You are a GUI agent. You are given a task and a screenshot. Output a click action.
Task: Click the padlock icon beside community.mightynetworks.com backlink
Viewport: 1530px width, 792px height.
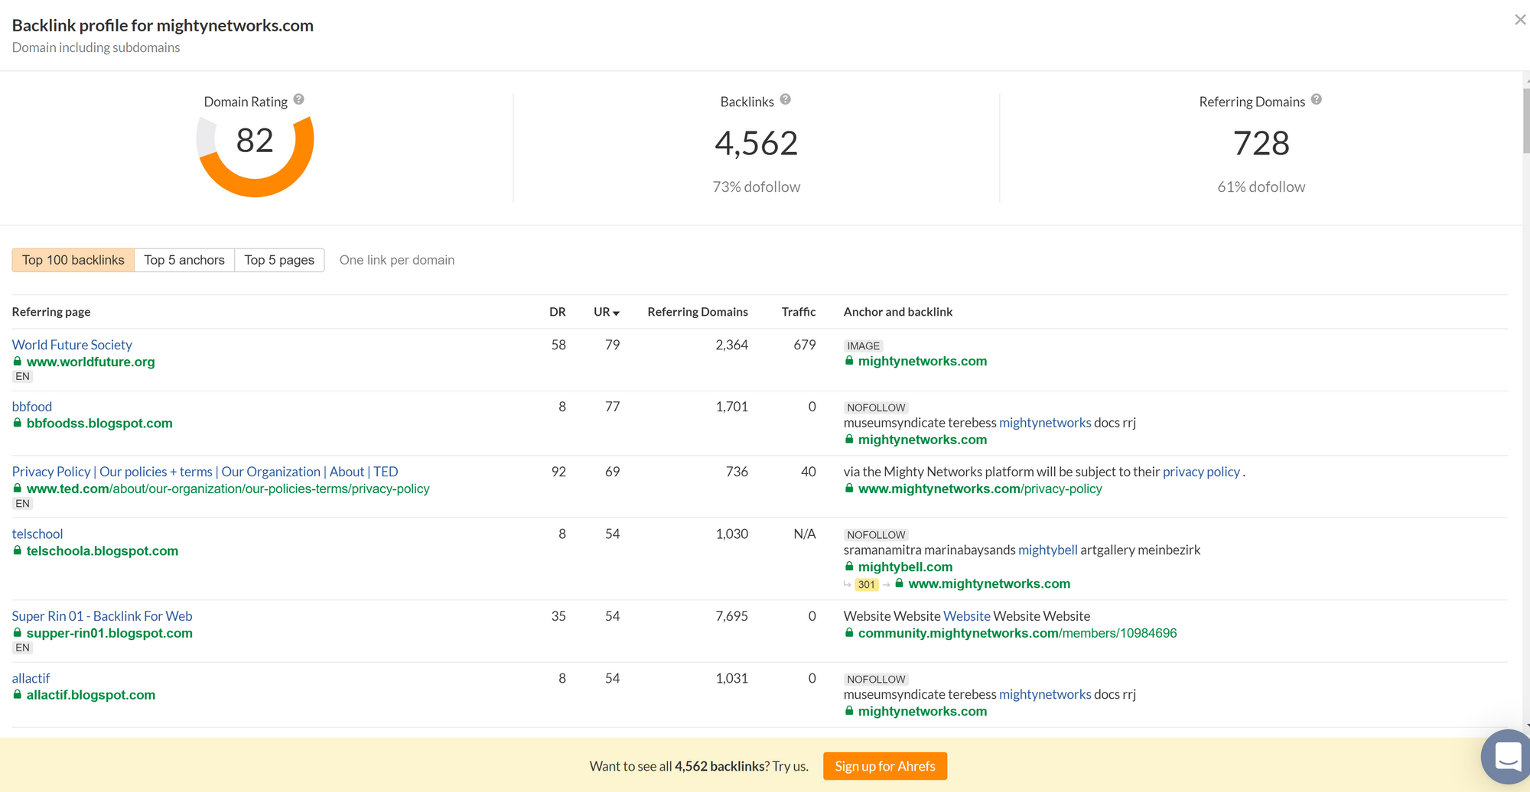[x=849, y=633]
